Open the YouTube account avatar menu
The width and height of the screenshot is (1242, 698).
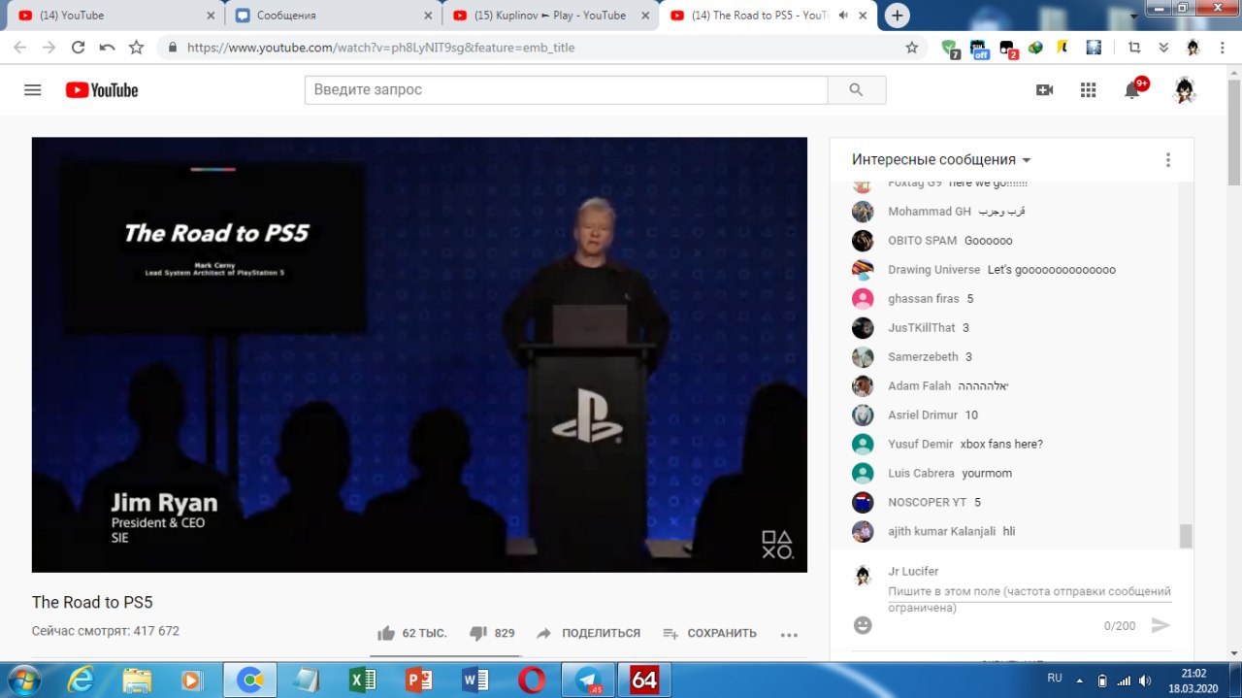tap(1184, 89)
